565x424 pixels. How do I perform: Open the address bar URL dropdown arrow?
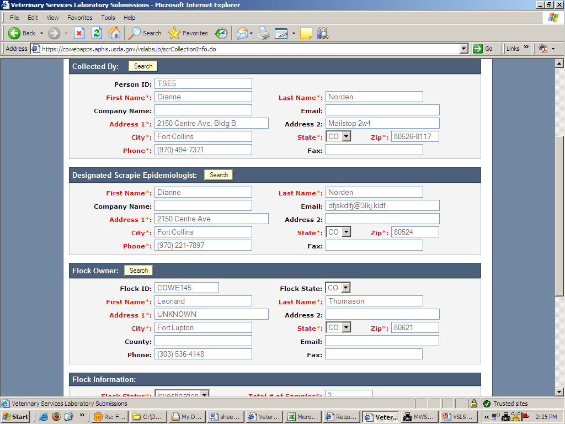pos(464,49)
